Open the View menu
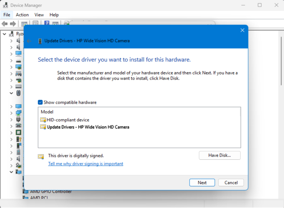This screenshot has height=208, width=284. (39, 15)
